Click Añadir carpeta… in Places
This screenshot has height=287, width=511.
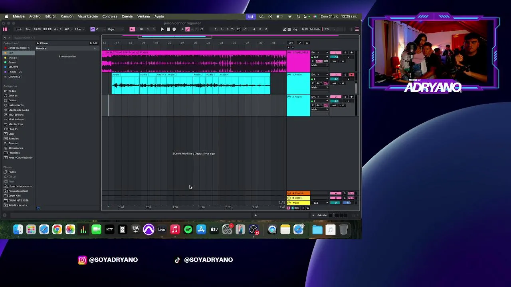pos(18,205)
